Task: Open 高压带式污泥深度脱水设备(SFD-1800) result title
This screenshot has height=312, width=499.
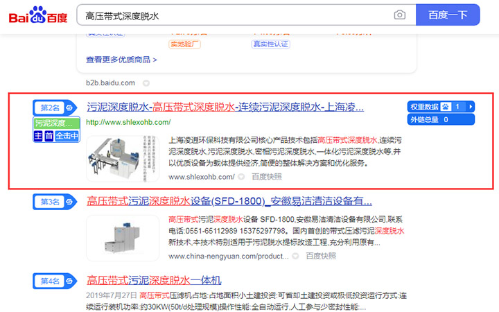Action: (229, 201)
